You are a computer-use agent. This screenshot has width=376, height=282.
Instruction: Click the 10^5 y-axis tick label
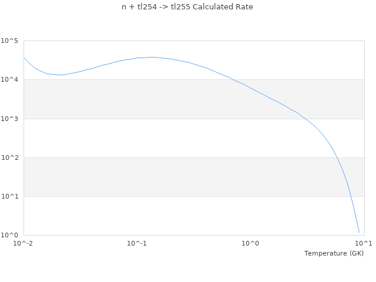[10, 41]
